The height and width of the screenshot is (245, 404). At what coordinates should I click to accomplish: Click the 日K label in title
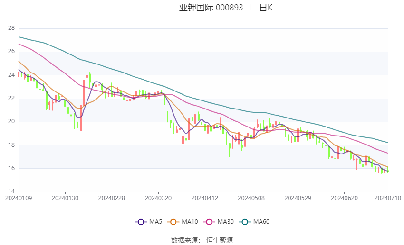pos(266,8)
